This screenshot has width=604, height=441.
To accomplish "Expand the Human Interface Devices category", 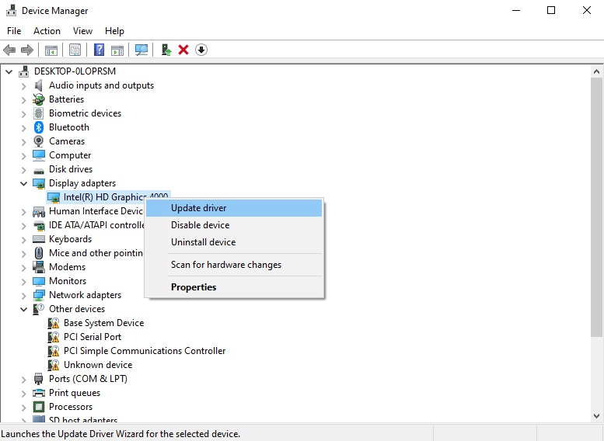I will click(23, 212).
